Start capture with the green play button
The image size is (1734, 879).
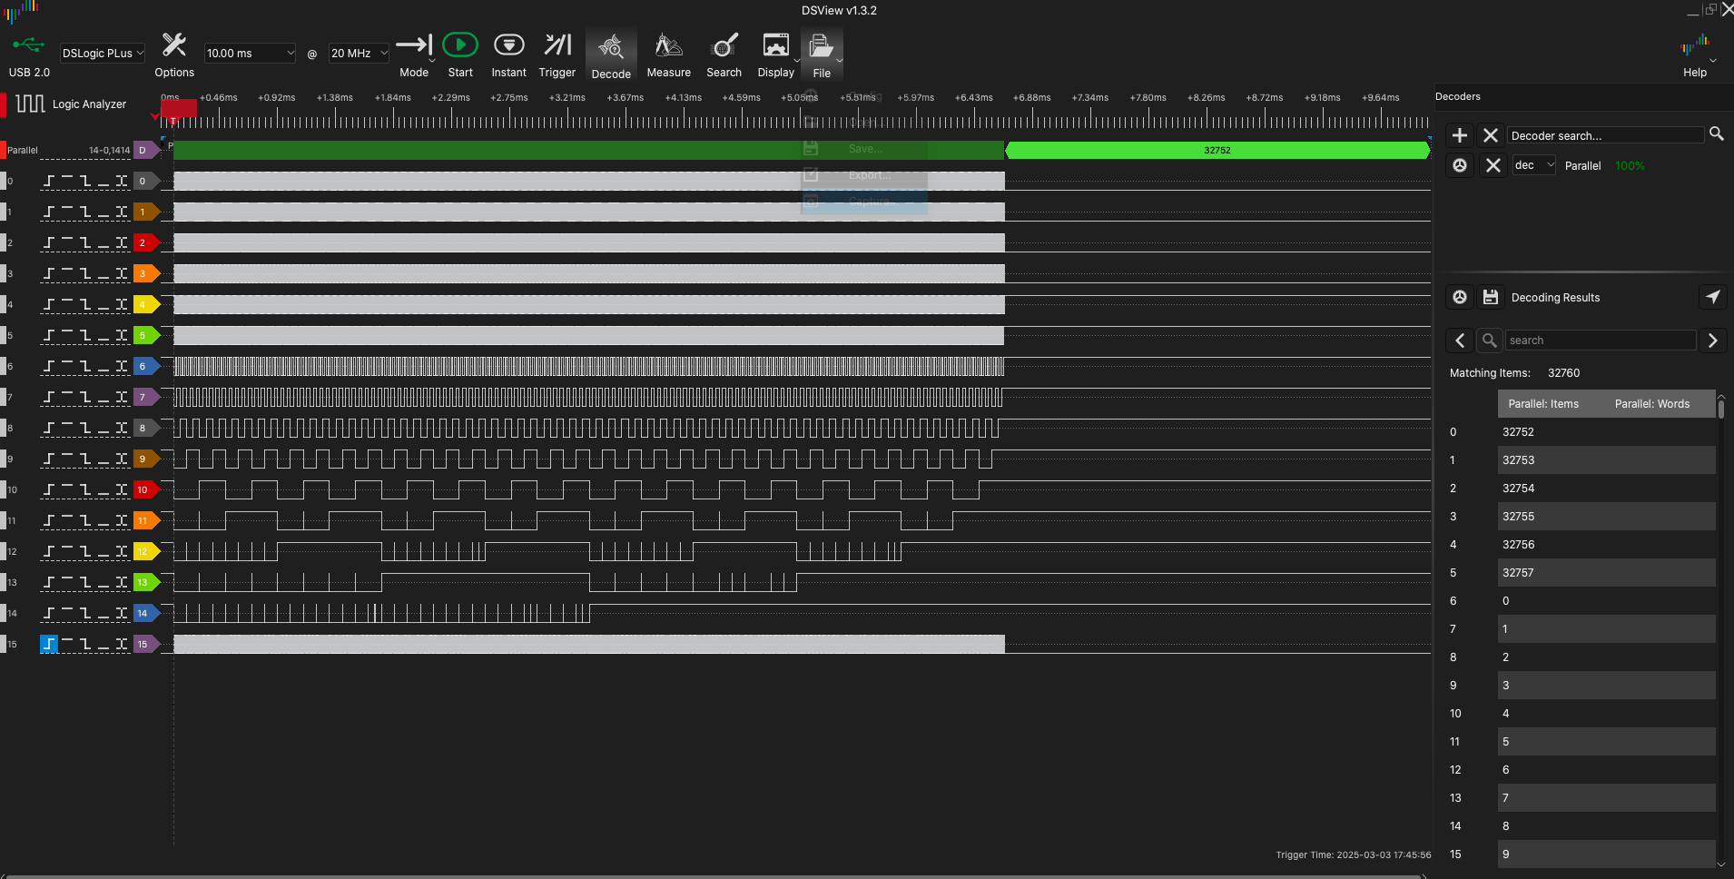click(460, 44)
